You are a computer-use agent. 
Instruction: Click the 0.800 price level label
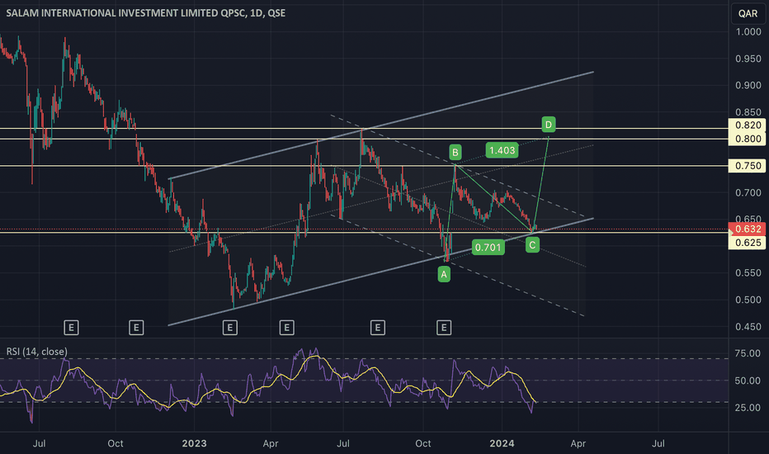point(748,139)
